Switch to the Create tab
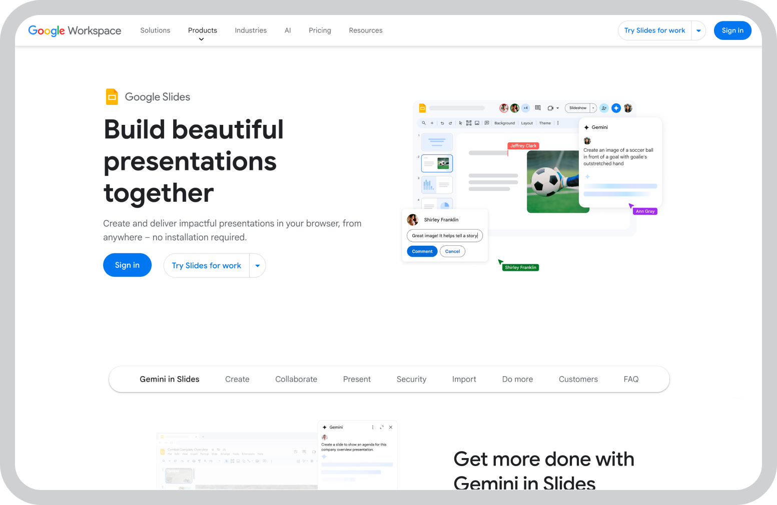 pos(237,379)
